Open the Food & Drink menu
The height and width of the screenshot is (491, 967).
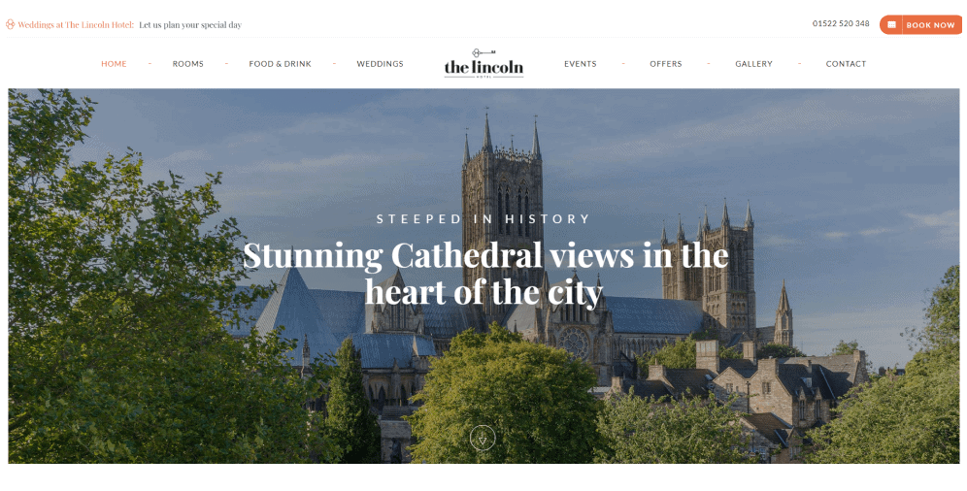click(280, 63)
